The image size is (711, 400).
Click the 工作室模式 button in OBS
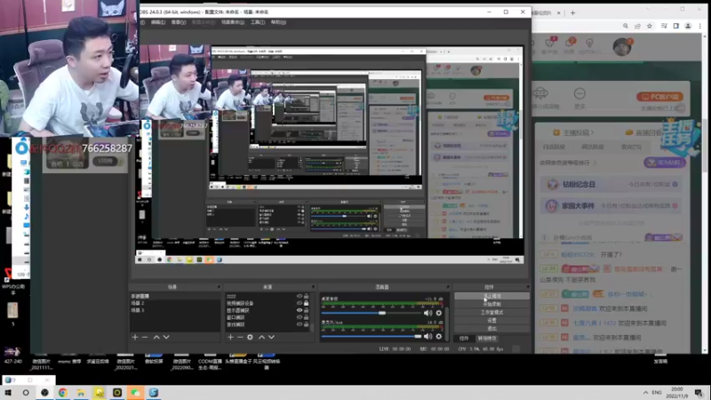(x=491, y=313)
